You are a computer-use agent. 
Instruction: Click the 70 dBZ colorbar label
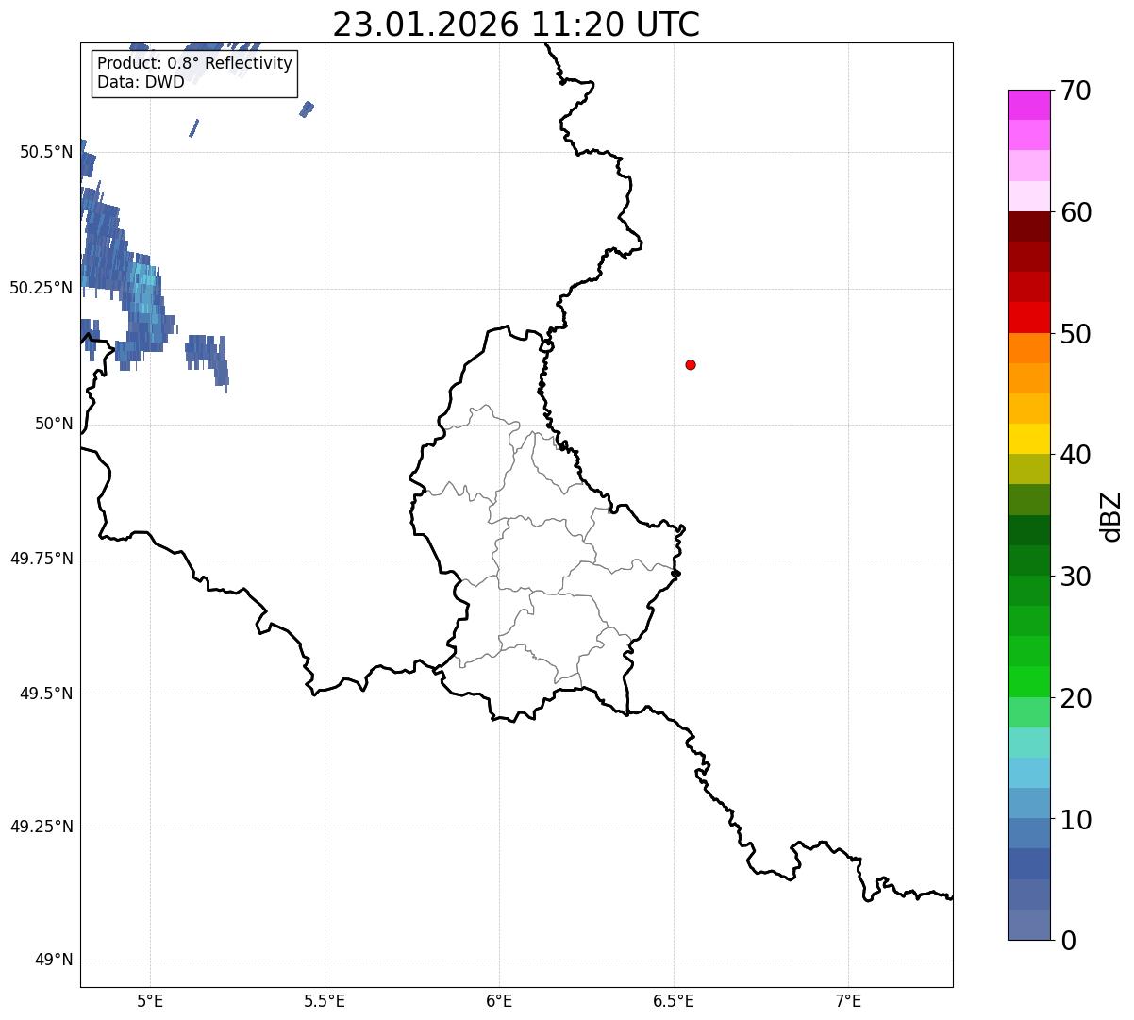tap(1076, 92)
